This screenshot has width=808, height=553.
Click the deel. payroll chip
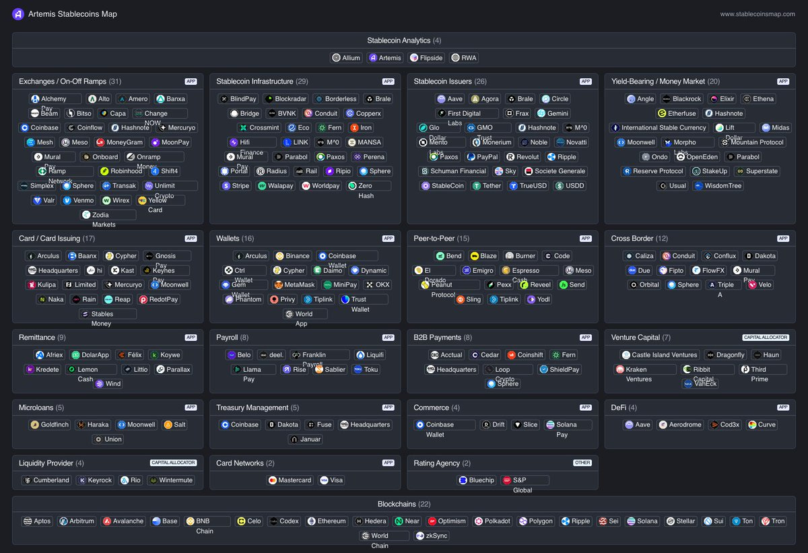coord(272,355)
